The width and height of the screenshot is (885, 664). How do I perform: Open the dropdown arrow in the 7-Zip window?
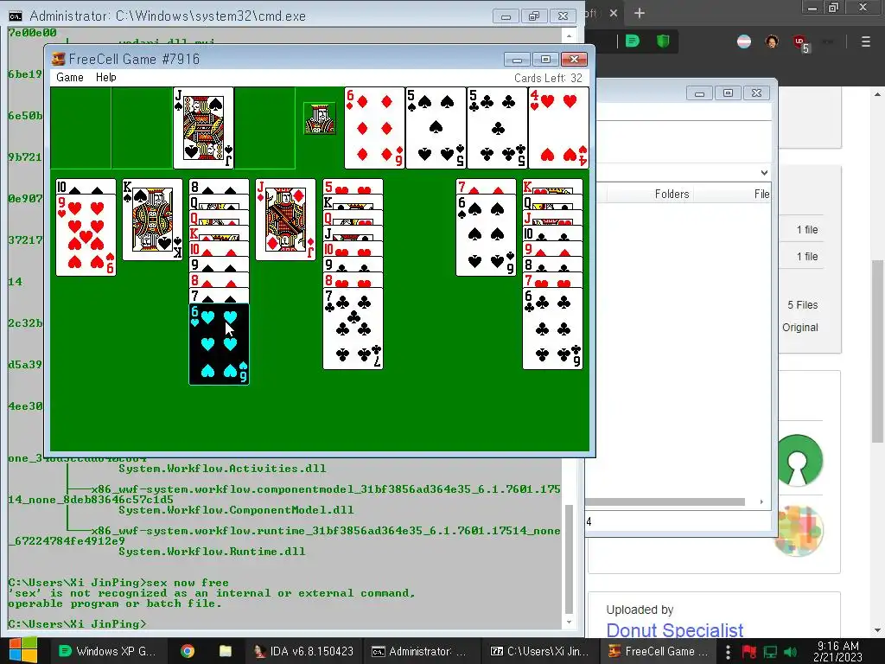click(x=764, y=172)
